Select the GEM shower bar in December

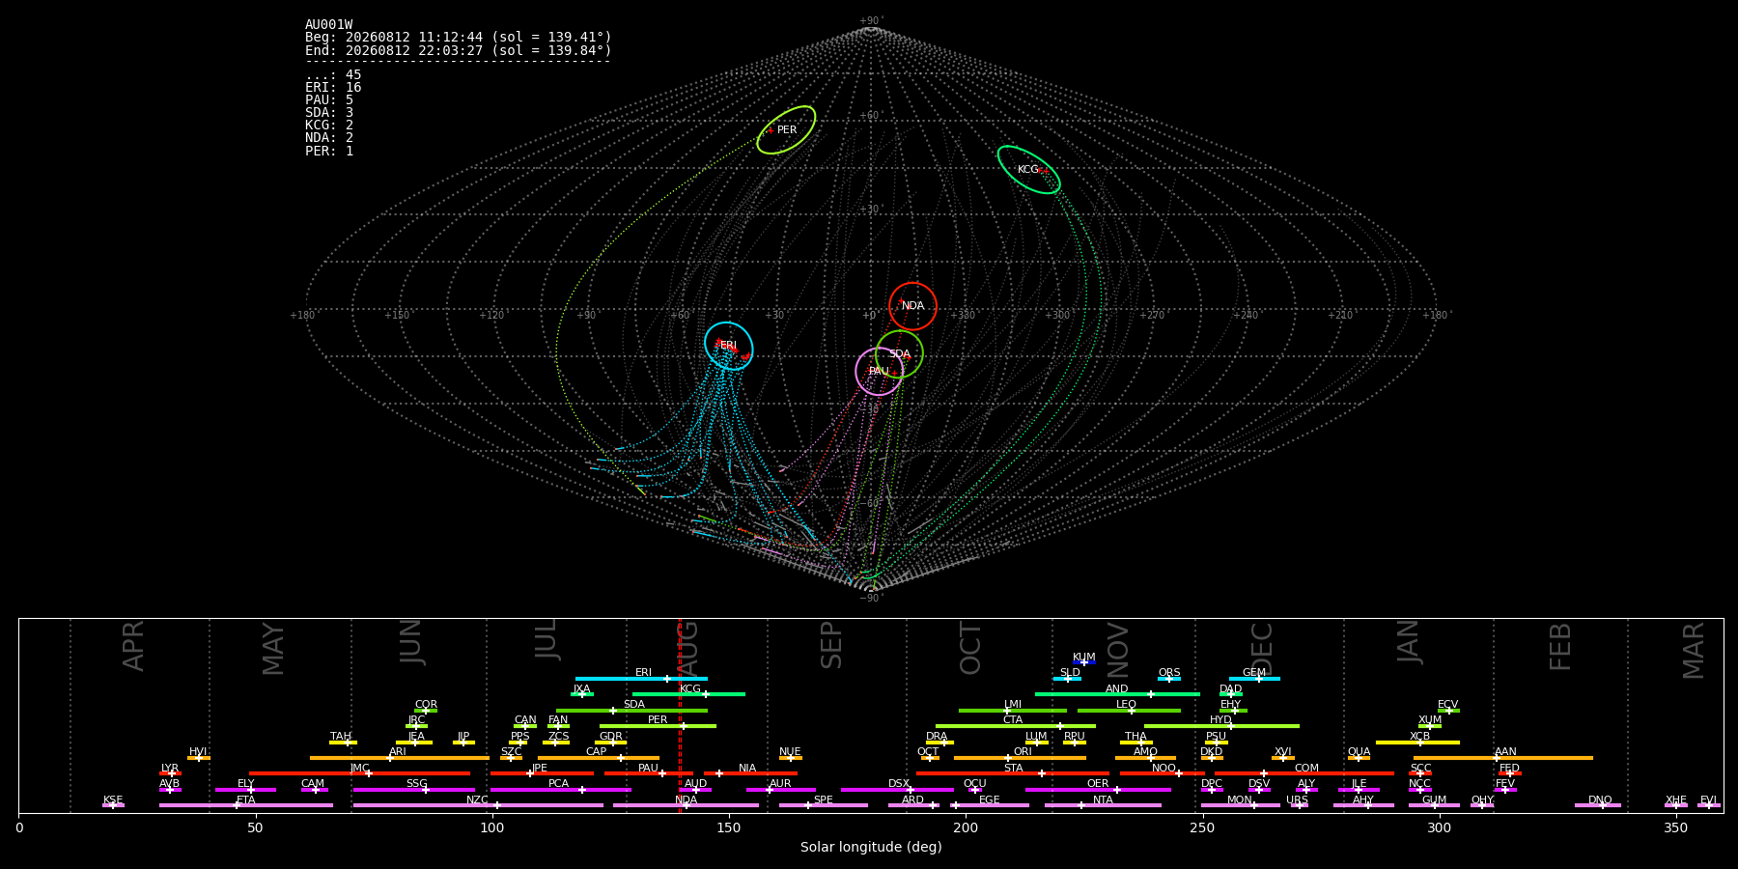tap(1254, 679)
